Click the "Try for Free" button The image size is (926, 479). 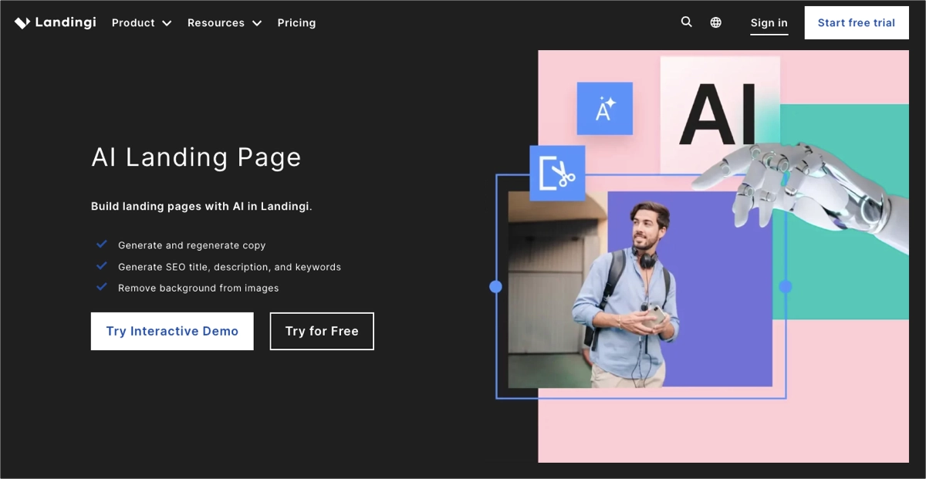tap(322, 331)
